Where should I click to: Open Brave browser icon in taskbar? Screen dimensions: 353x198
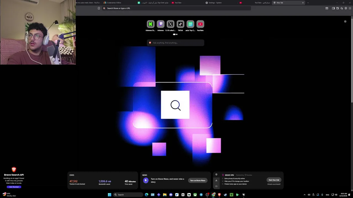(219, 195)
